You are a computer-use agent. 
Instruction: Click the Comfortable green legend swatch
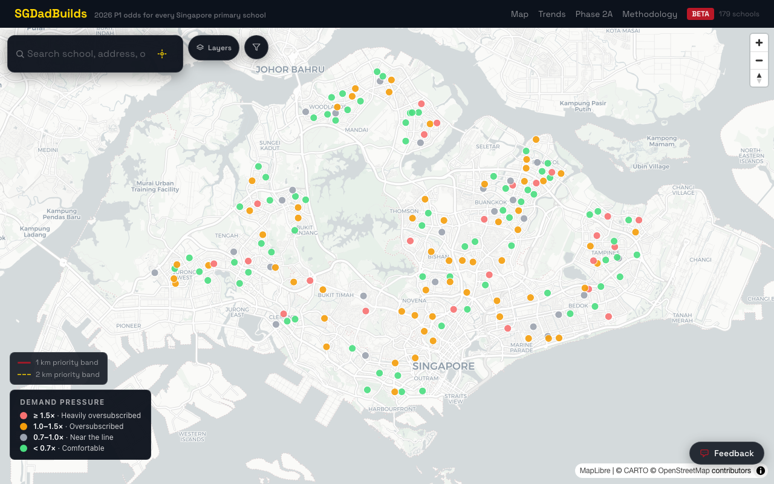pos(24,448)
